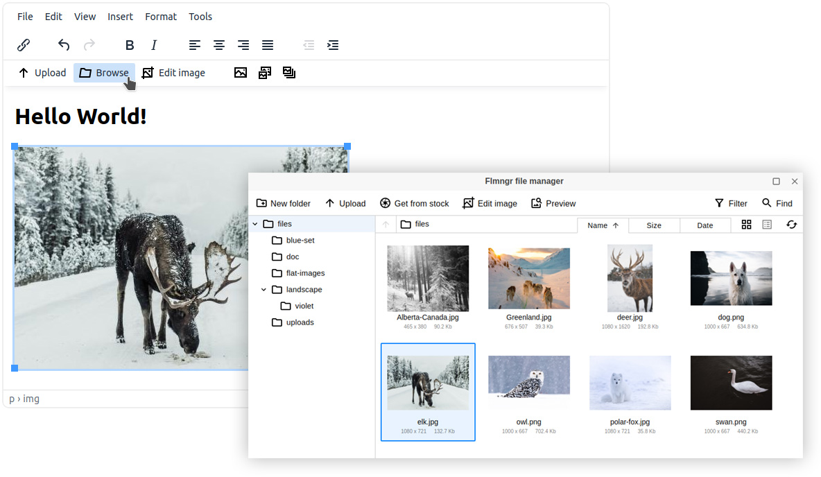Screen dimensions: 821x477
Task: Click the img element in status path
Action: point(31,399)
